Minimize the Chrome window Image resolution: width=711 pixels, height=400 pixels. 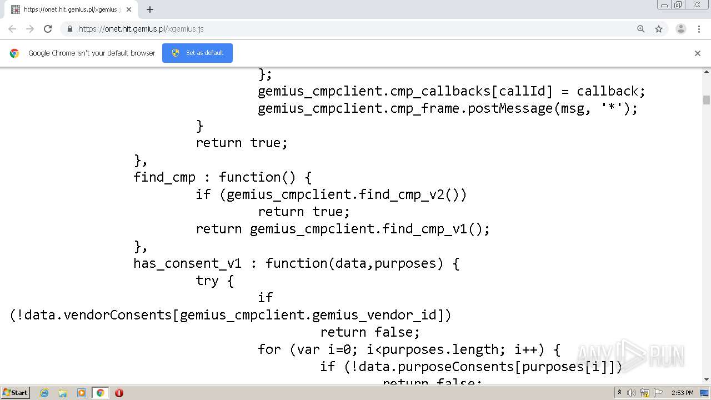[664, 5]
